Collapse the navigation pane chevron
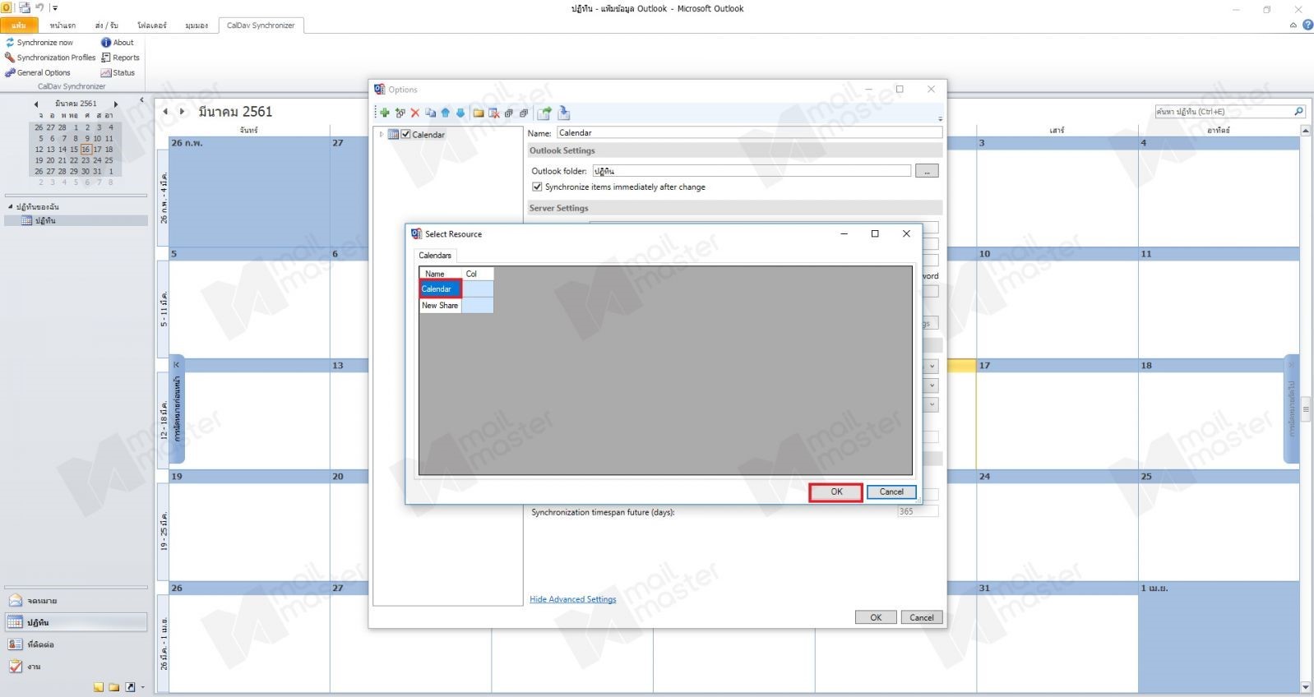Screen dimensions: 1314x697 point(141,99)
